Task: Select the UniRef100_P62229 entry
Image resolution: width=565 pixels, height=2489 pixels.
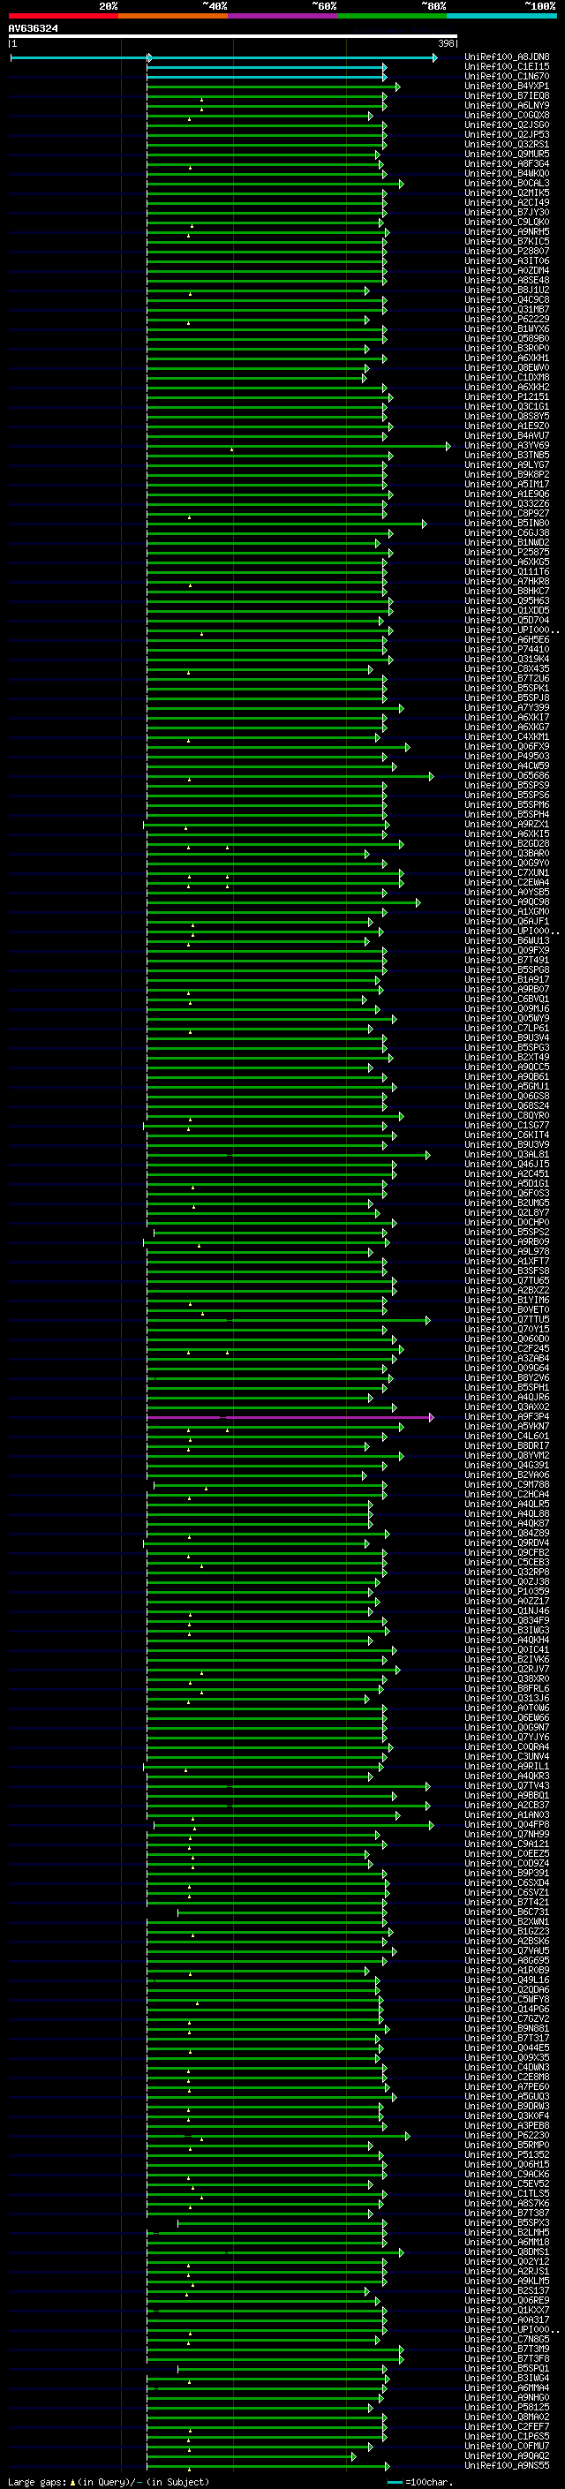Action: point(507,319)
